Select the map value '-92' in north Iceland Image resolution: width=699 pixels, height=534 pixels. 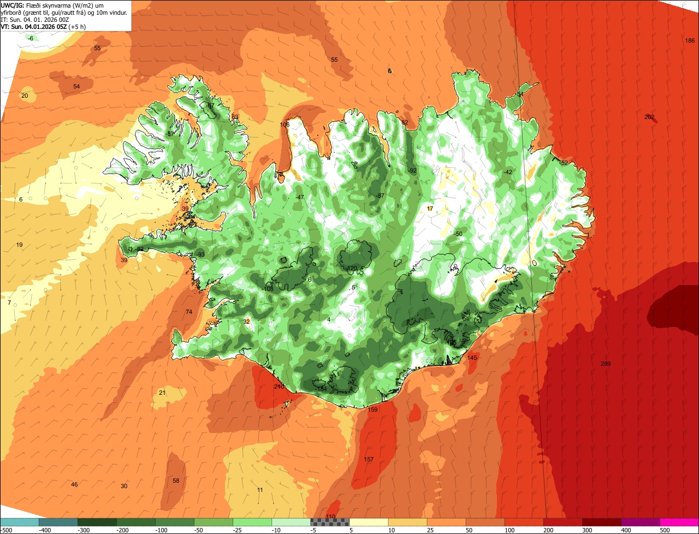(x=413, y=170)
